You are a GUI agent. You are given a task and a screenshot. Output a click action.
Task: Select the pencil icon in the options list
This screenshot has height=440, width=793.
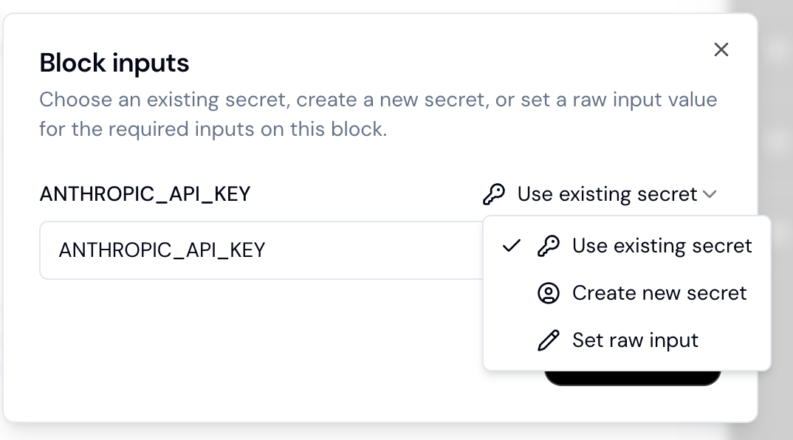point(548,340)
